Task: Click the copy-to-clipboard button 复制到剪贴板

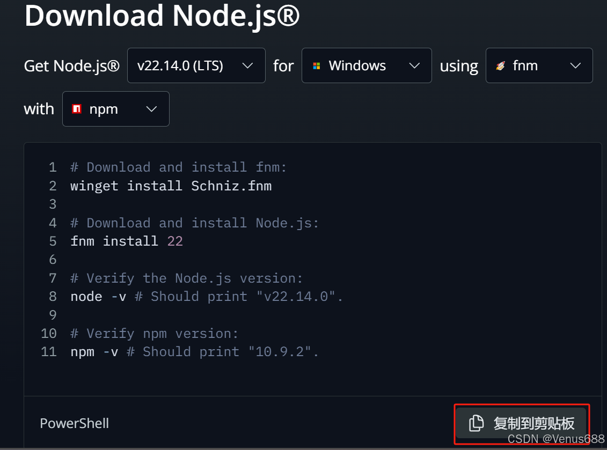Action: [x=522, y=423]
